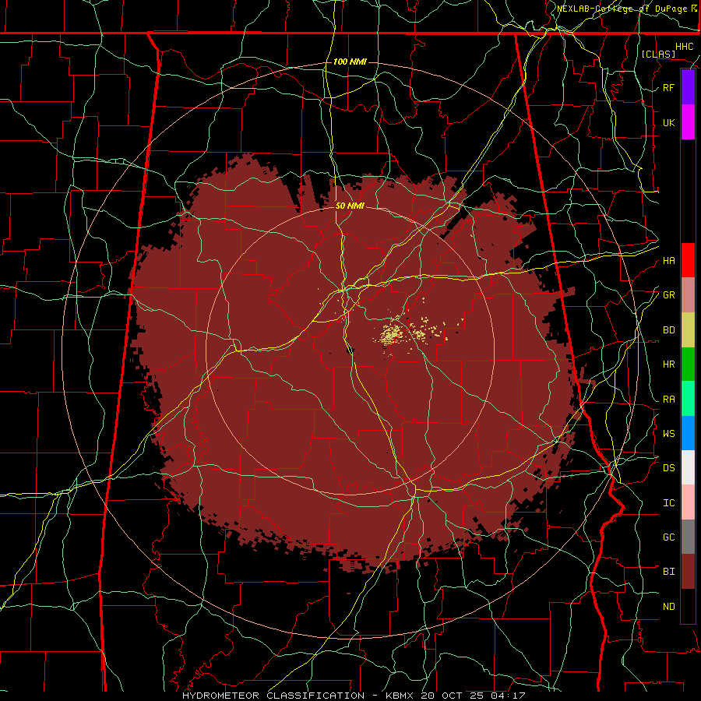This screenshot has height=701, width=701.
Task: Click the IC legend label
Action: click(x=668, y=503)
